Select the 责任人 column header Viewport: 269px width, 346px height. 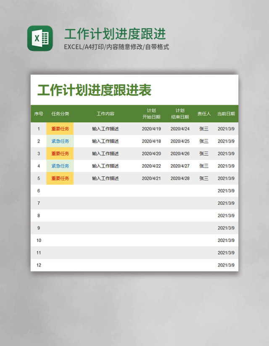coord(204,114)
